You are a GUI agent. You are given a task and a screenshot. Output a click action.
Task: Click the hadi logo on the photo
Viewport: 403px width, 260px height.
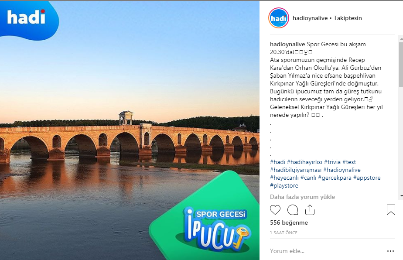click(x=26, y=17)
